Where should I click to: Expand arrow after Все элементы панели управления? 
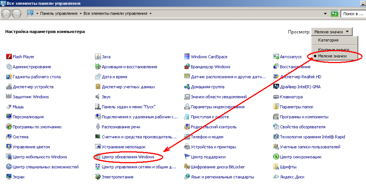(150, 14)
